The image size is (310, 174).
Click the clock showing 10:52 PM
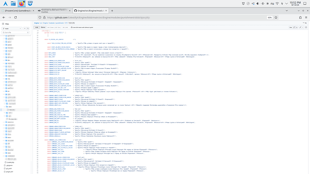point(295,4)
